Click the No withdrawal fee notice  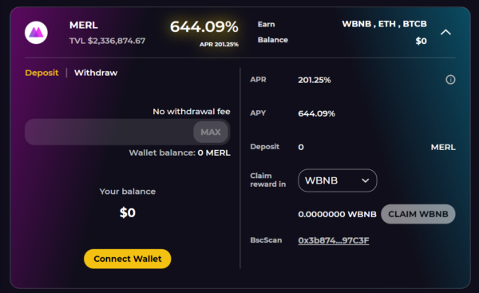192,112
